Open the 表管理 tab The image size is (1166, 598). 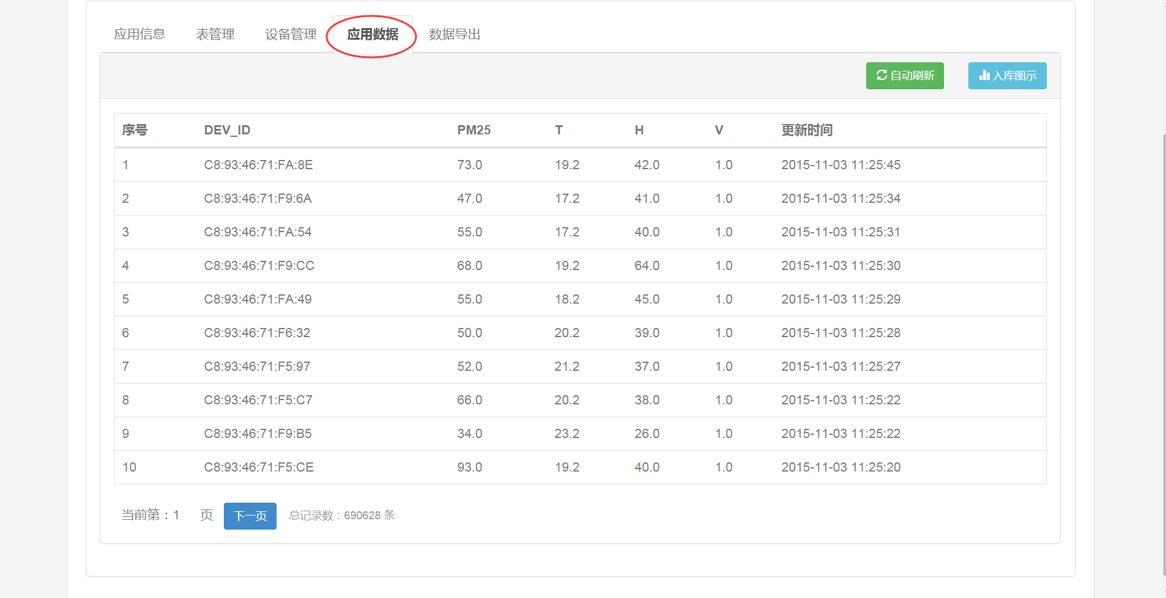215,34
